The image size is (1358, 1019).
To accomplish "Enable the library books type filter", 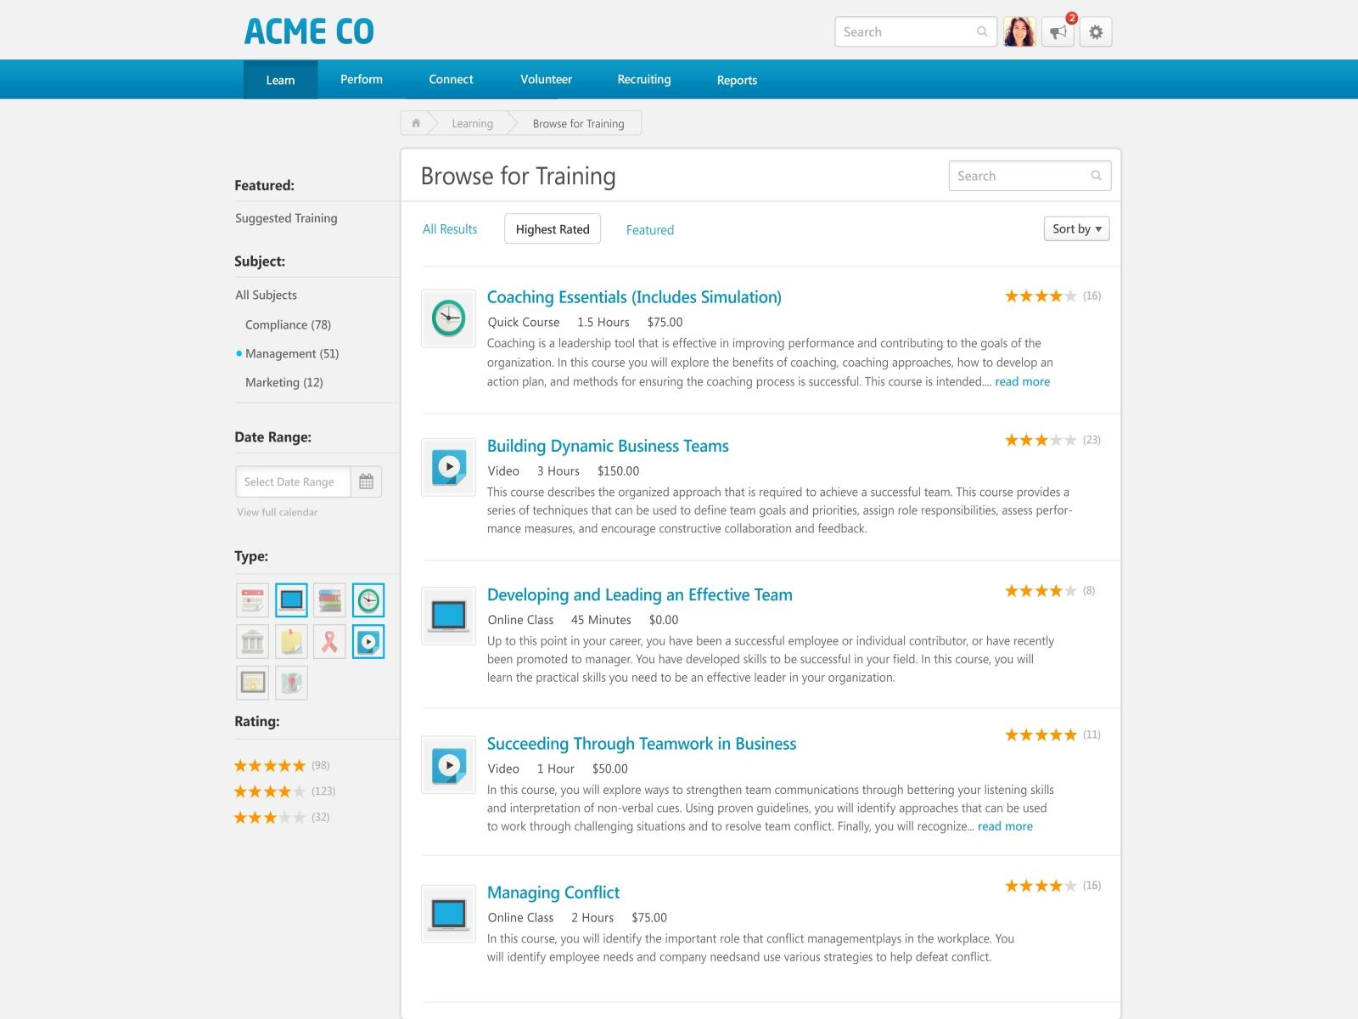I will pyautogui.click(x=330, y=600).
